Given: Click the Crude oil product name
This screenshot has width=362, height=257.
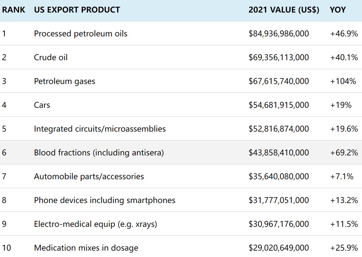Looking at the screenshot, I should point(51,57).
